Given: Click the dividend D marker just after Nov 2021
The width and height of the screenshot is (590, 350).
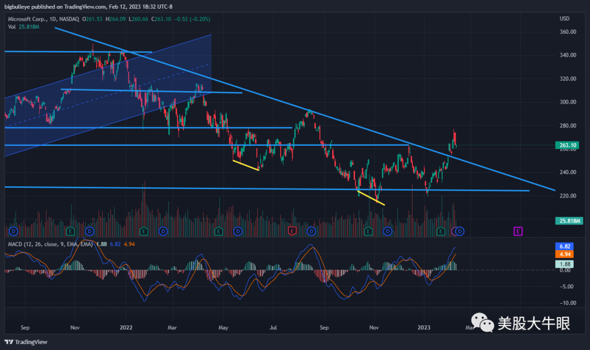Looking at the screenshot, I should pos(90,231).
